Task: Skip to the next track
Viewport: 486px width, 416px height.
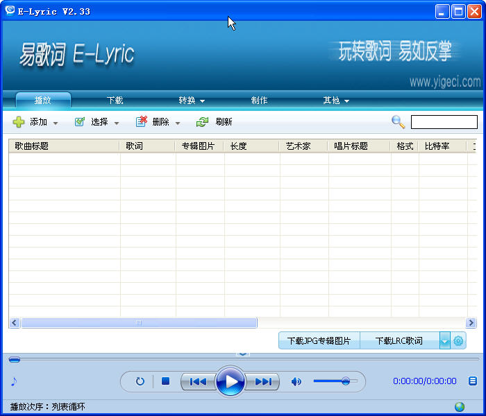Action: pos(263,381)
